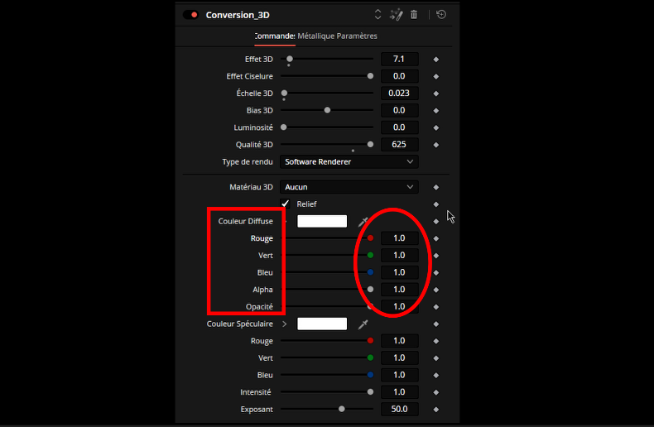Click keyframe diamond for Exposant
The width and height of the screenshot is (654, 427).
click(436, 410)
